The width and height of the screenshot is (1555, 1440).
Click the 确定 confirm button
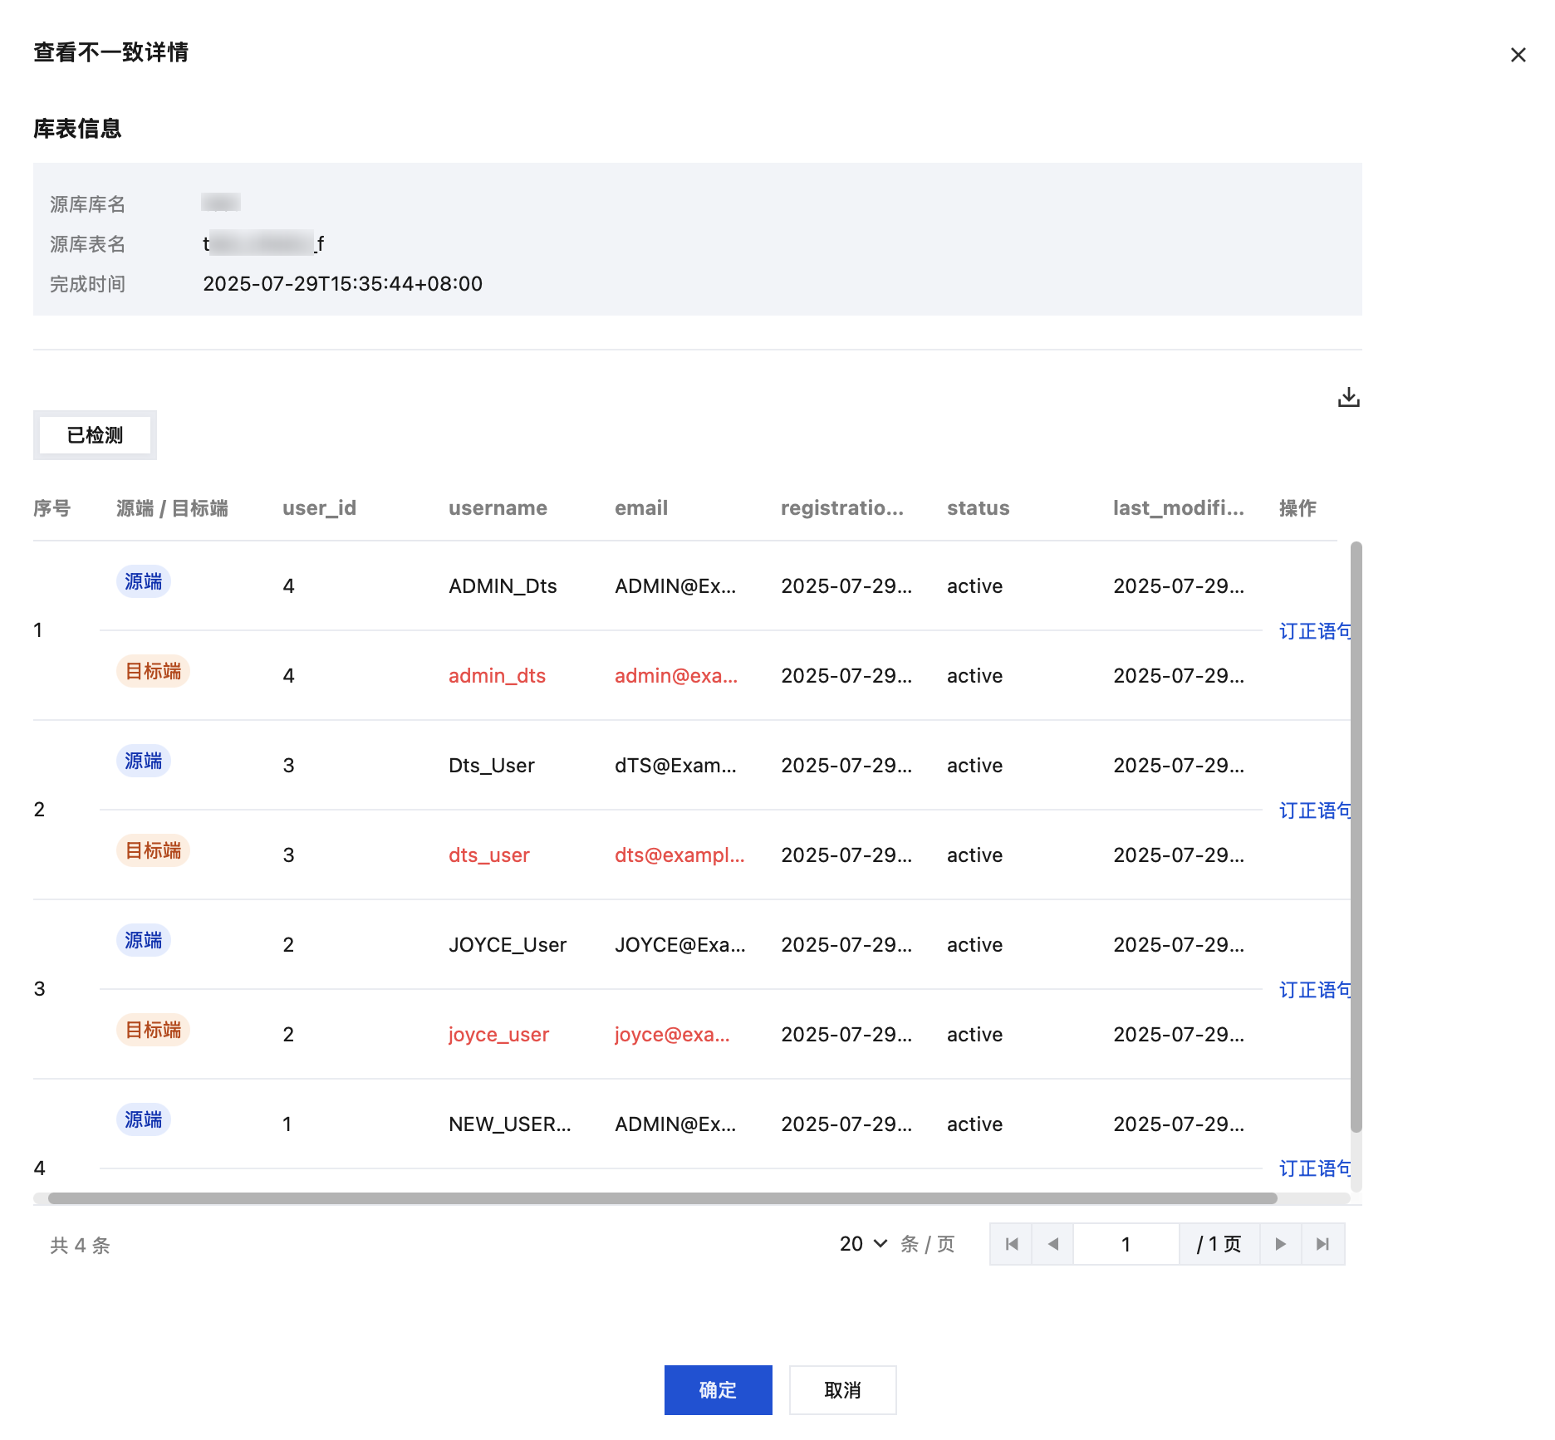coord(718,1390)
